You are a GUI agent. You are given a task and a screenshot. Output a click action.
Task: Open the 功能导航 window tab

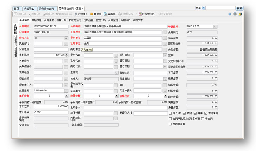click(x=29, y=9)
